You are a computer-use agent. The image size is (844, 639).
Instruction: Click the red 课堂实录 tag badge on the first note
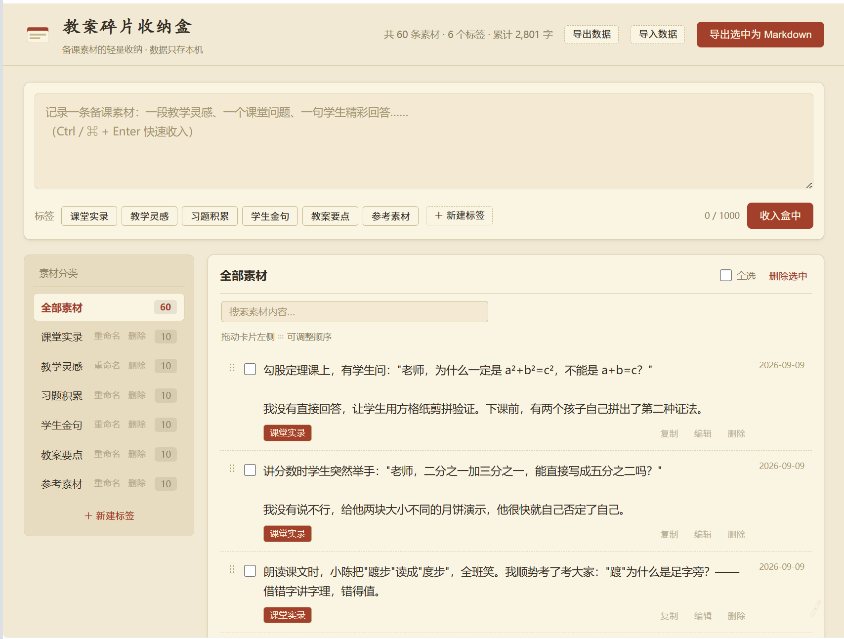[287, 433]
